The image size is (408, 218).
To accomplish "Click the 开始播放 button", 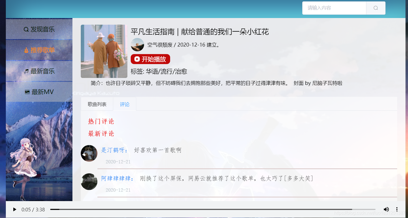I will (x=150, y=59).
